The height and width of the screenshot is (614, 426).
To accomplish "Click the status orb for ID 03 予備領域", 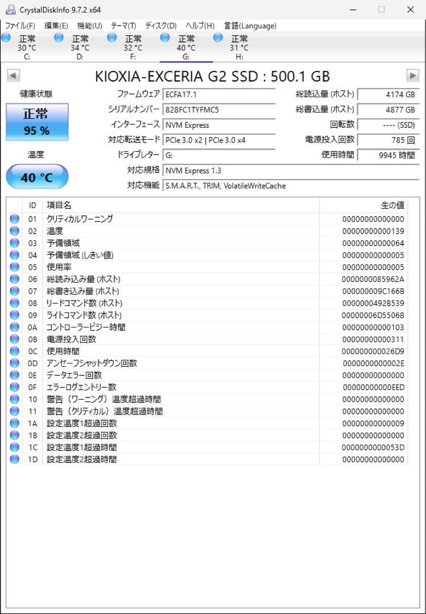I will [14, 243].
